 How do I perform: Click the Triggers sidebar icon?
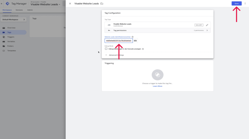coord(4,37)
